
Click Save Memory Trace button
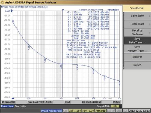pos(137,49)
